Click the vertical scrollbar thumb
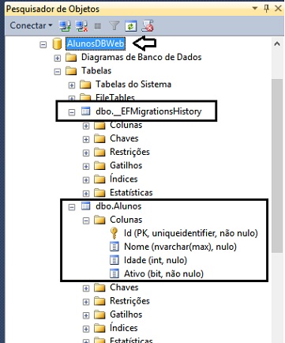Image resolution: width=285 pixels, height=343 pixels. coord(276,165)
